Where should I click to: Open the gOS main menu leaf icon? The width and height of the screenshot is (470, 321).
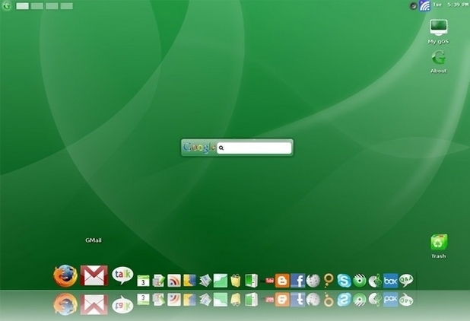click(x=6, y=5)
